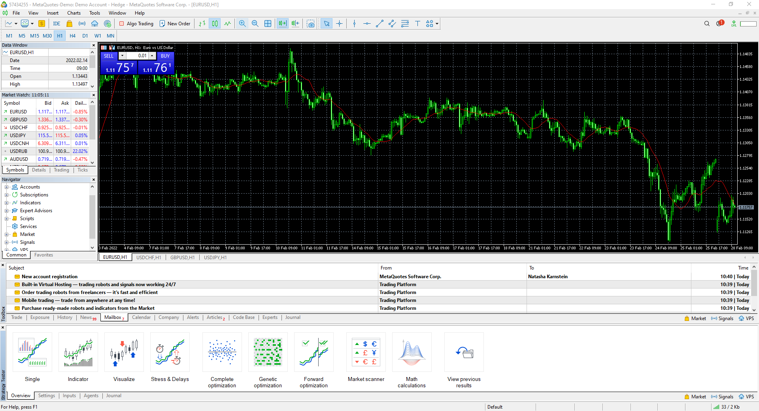
Task: Switch to the Calendar toolbox tab
Action: point(141,317)
